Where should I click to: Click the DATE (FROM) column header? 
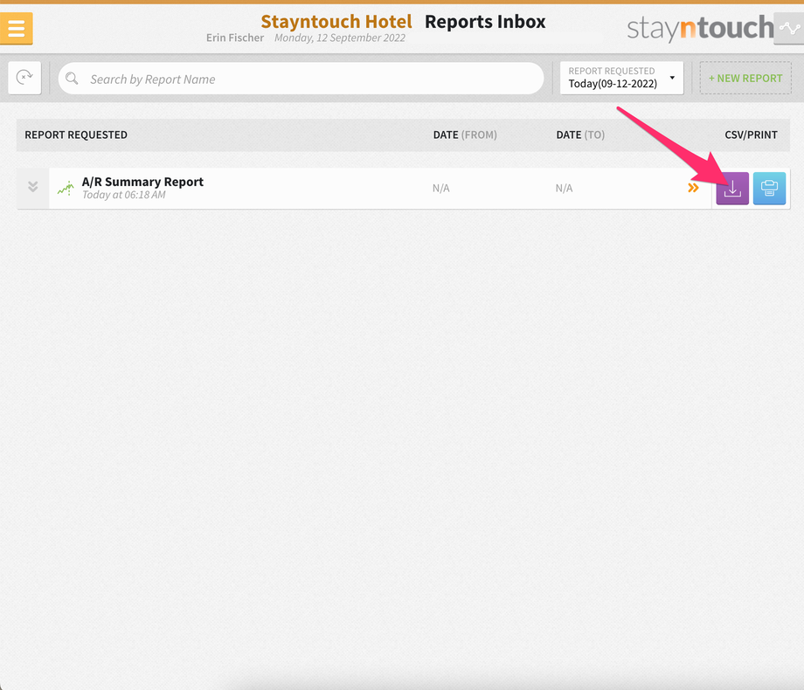(x=465, y=135)
